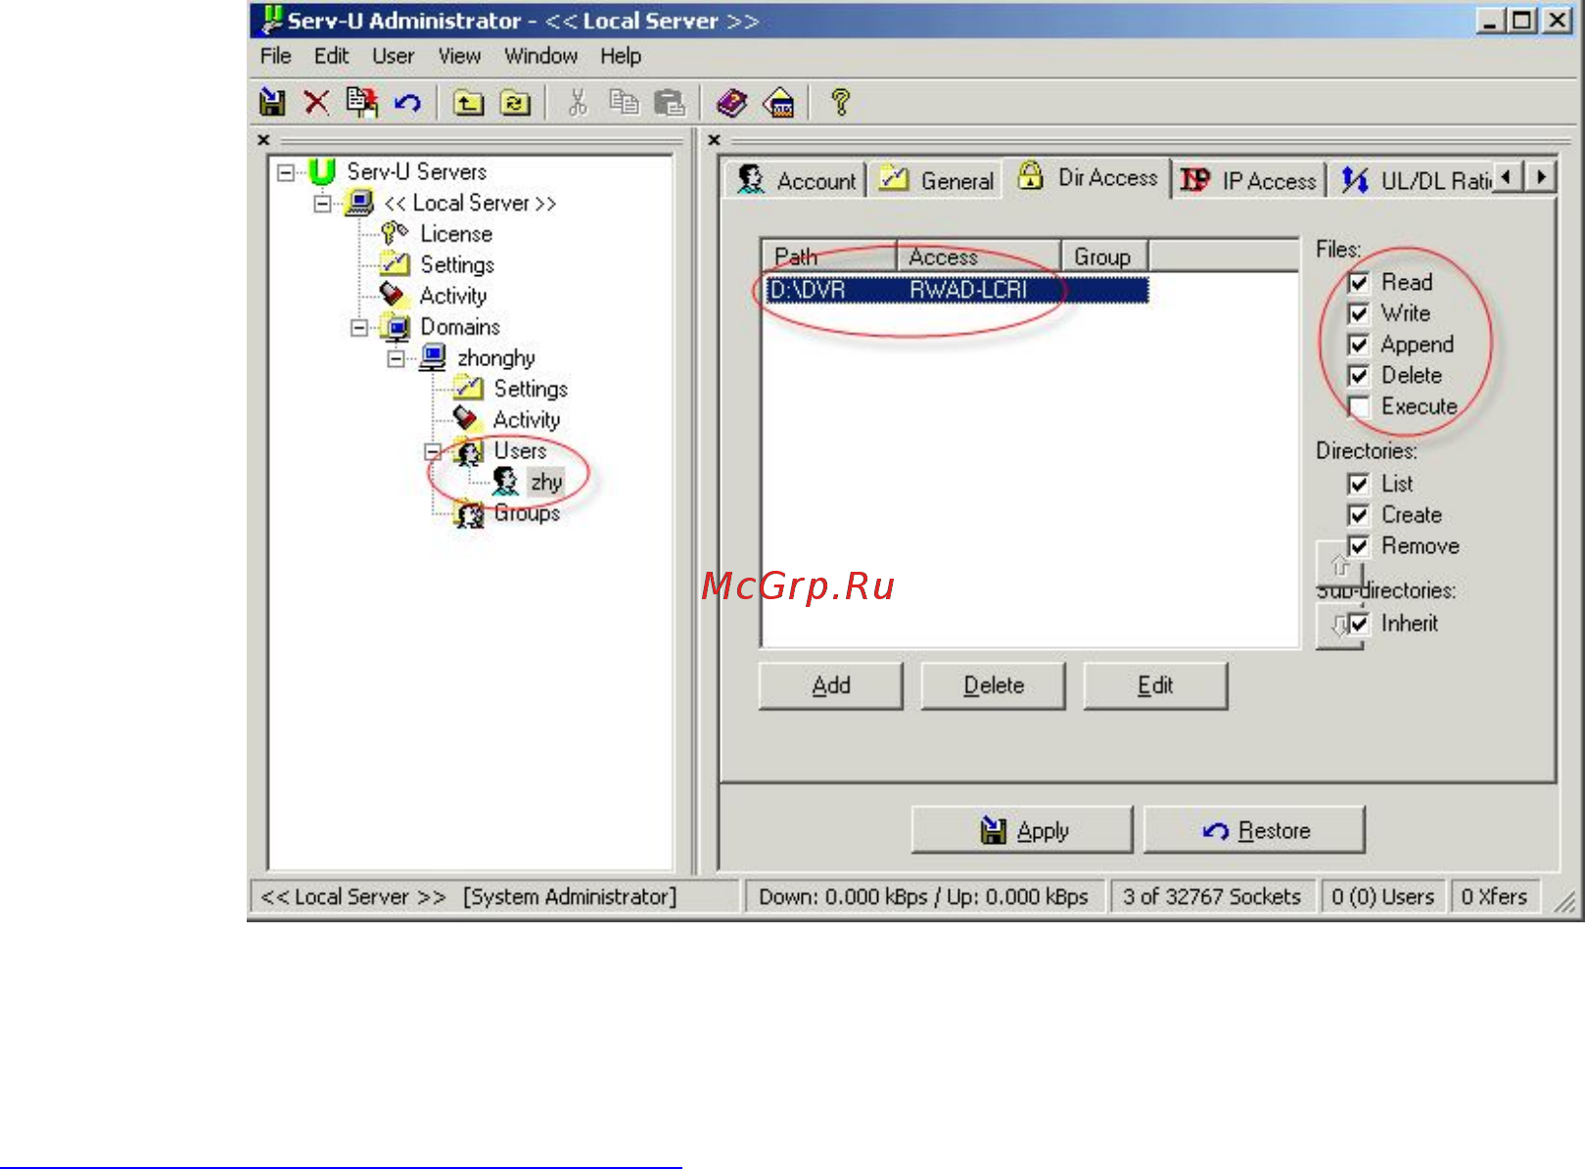Close the left tree panel with x
The image size is (1585, 1169).
coord(262,140)
